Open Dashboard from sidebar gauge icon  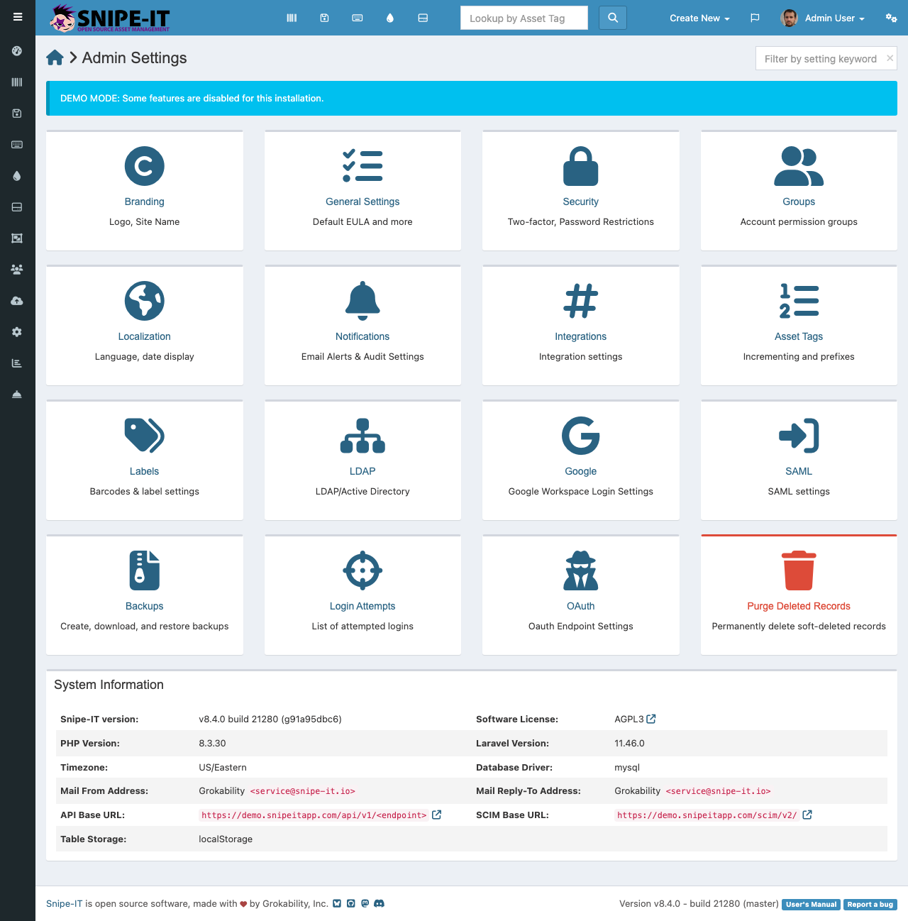tap(17, 51)
